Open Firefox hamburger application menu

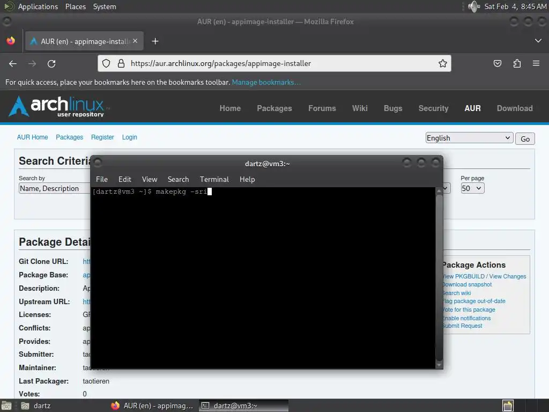tap(536, 63)
